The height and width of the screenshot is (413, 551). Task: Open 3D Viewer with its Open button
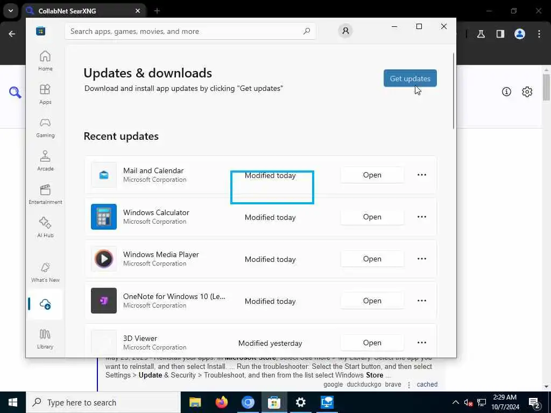pos(372,343)
